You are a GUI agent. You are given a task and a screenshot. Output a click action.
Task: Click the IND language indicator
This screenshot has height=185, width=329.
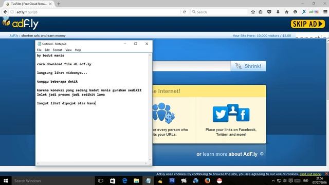(x=306, y=180)
